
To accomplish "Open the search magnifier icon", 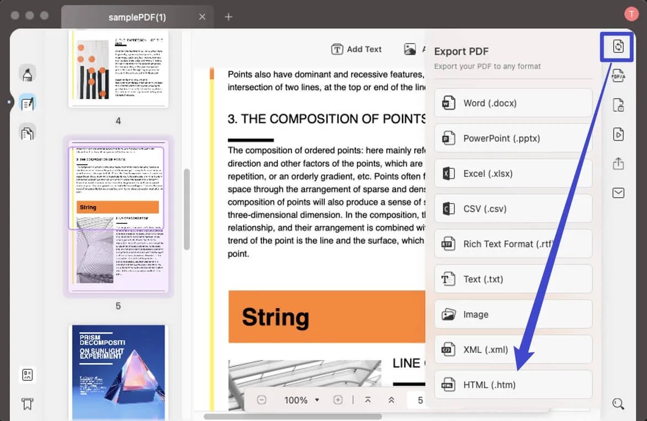I will [618, 404].
